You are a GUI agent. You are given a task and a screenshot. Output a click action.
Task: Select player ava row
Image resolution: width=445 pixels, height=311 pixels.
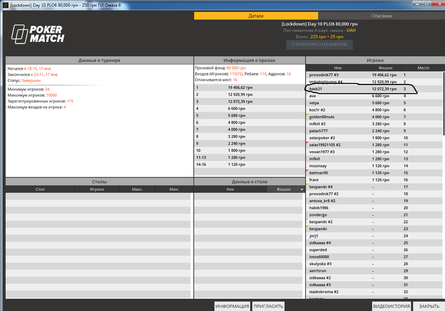(374, 96)
